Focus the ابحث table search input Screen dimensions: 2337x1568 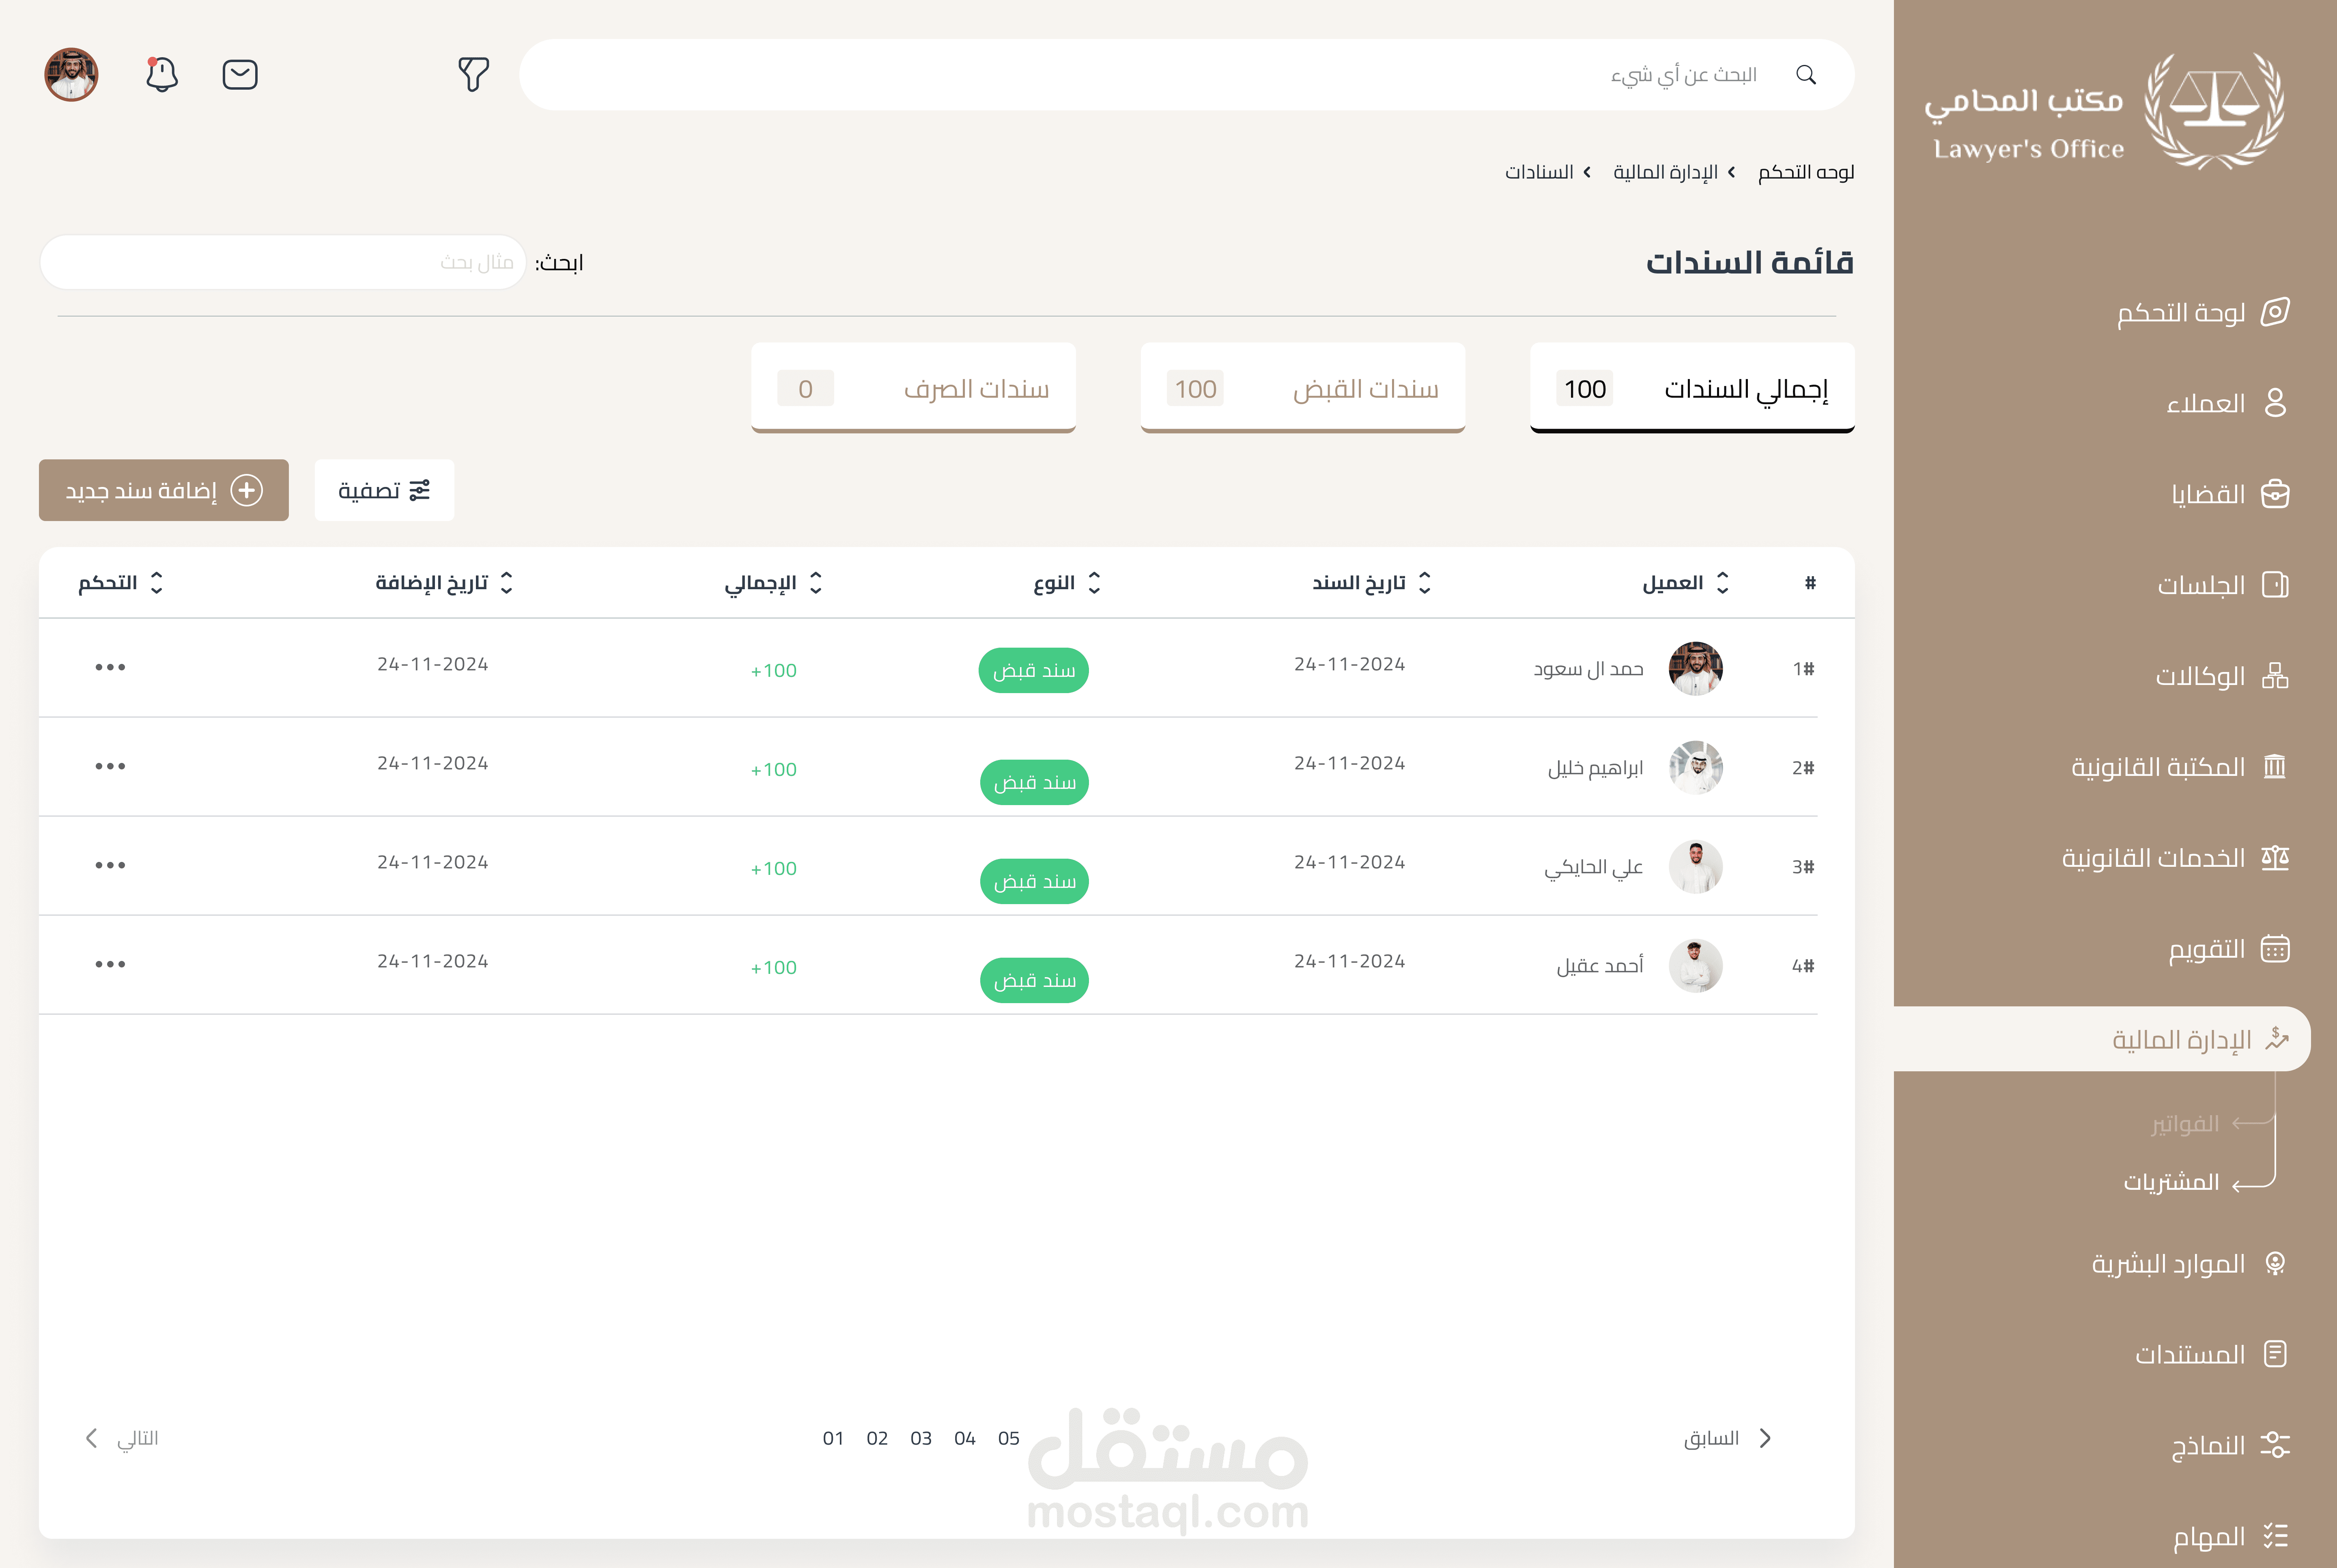[283, 262]
